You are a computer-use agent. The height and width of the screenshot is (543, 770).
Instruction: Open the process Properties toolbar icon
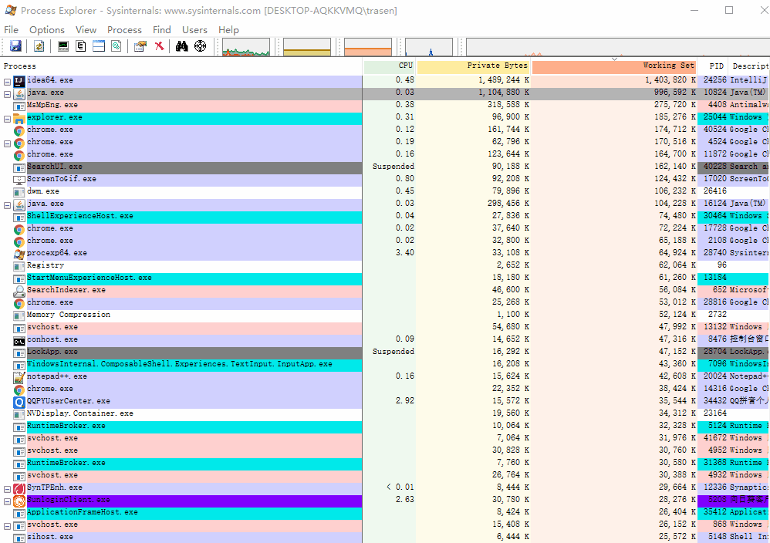point(140,46)
